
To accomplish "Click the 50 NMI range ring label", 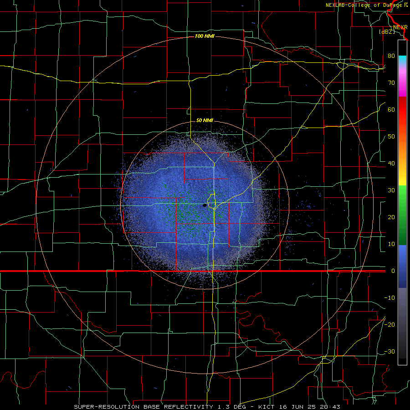I will tap(205, 121).
